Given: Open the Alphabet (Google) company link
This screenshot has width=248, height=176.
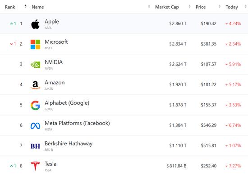Looking at the screenshot, I should [67, 103].
